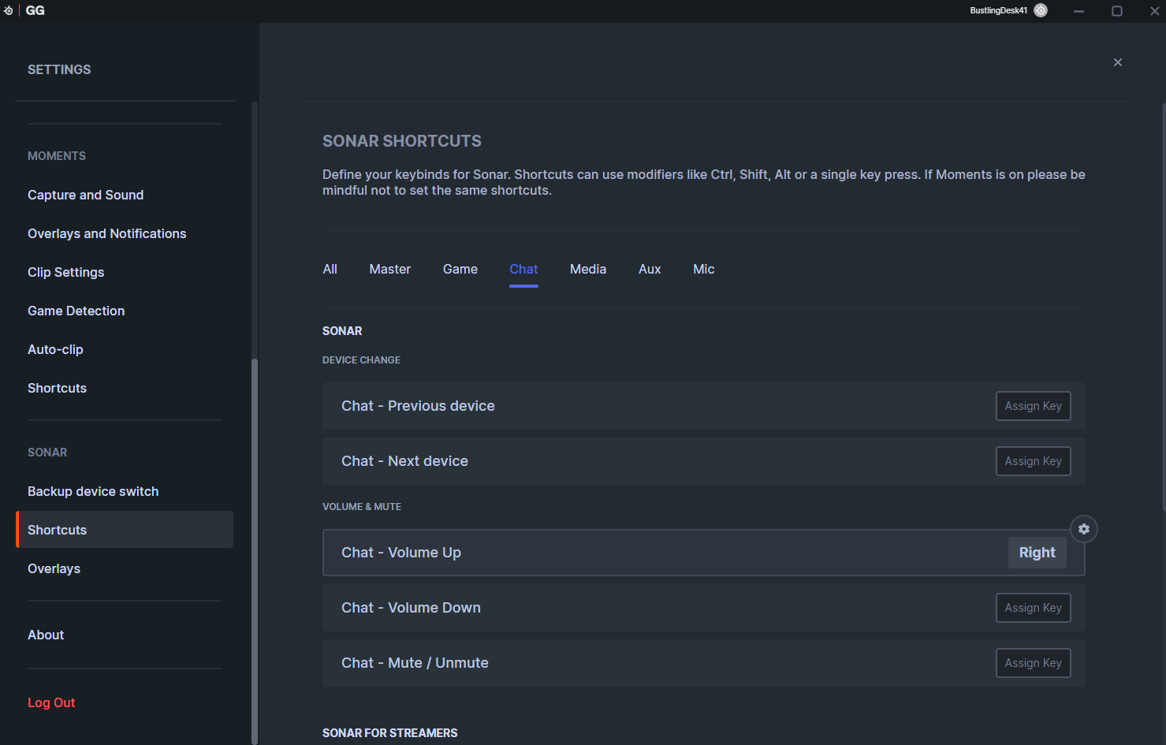
Task: Click the Chat - Next device label
Action: tap(404, 461)
